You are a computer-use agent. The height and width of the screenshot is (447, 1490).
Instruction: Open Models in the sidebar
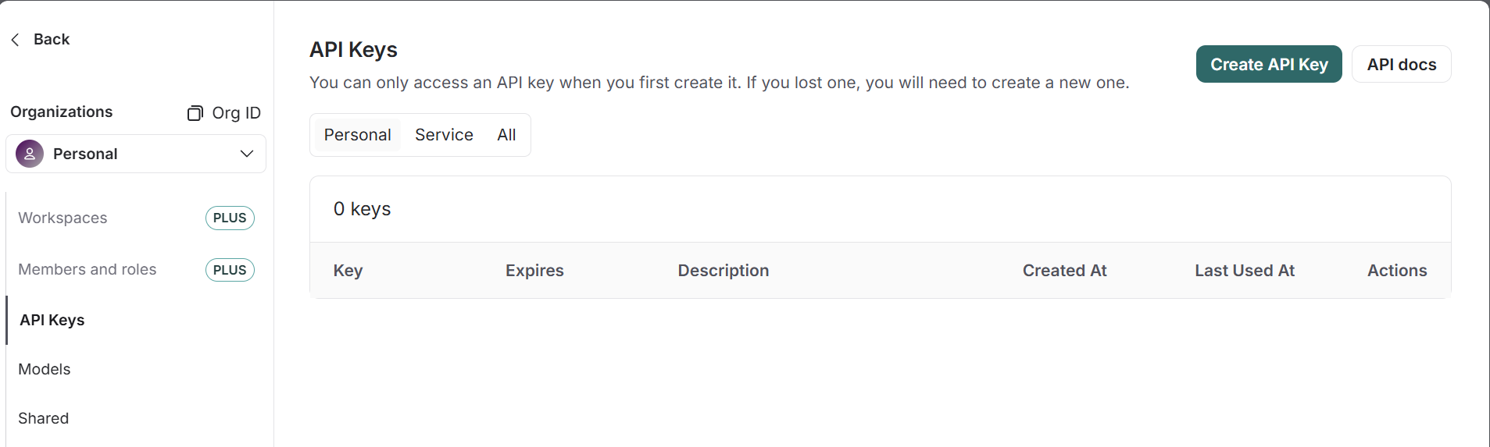45,369
